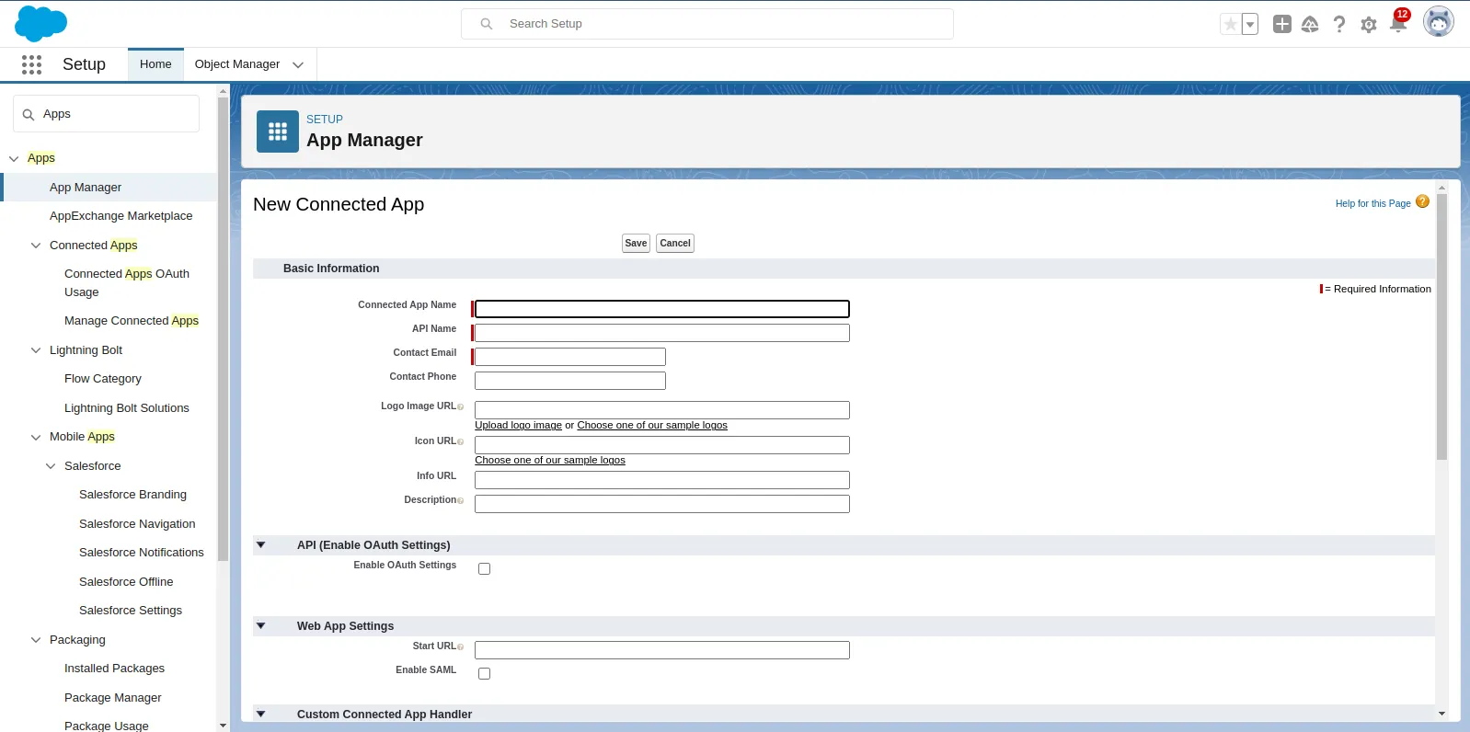Open the Setup gear menu
1470x732 pixels.
[x=1369, y=25]
